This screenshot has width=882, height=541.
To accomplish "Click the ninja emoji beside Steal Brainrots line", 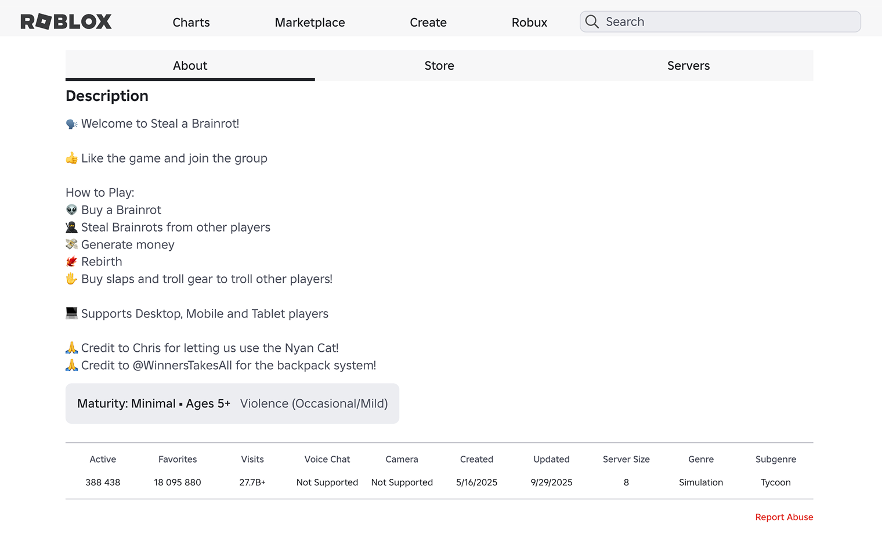I will coord(71,227).
